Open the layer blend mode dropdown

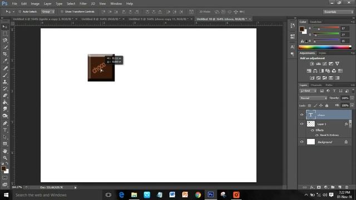[x=313, y=98]
